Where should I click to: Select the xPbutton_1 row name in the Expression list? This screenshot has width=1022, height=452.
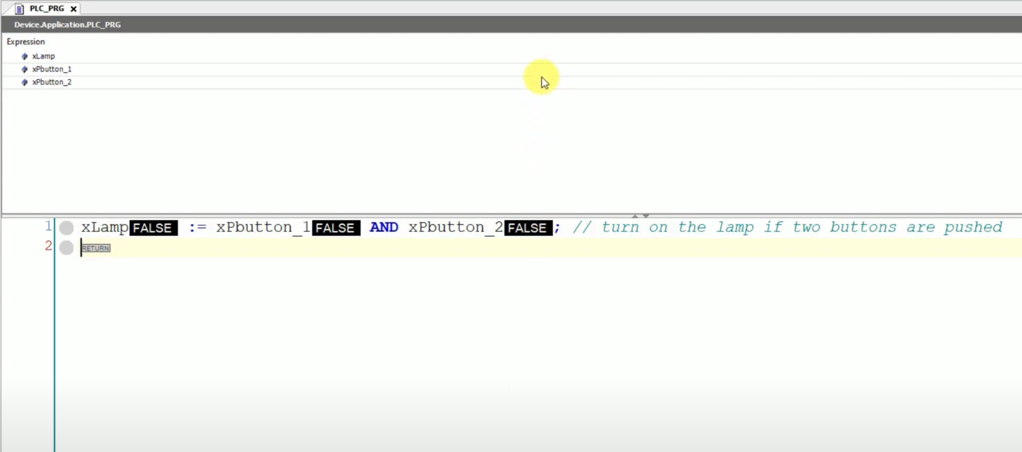52,69
